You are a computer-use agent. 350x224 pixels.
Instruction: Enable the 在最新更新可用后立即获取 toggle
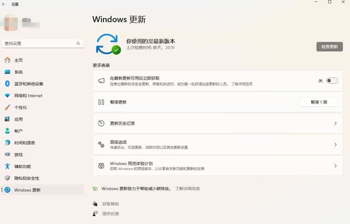331,81
